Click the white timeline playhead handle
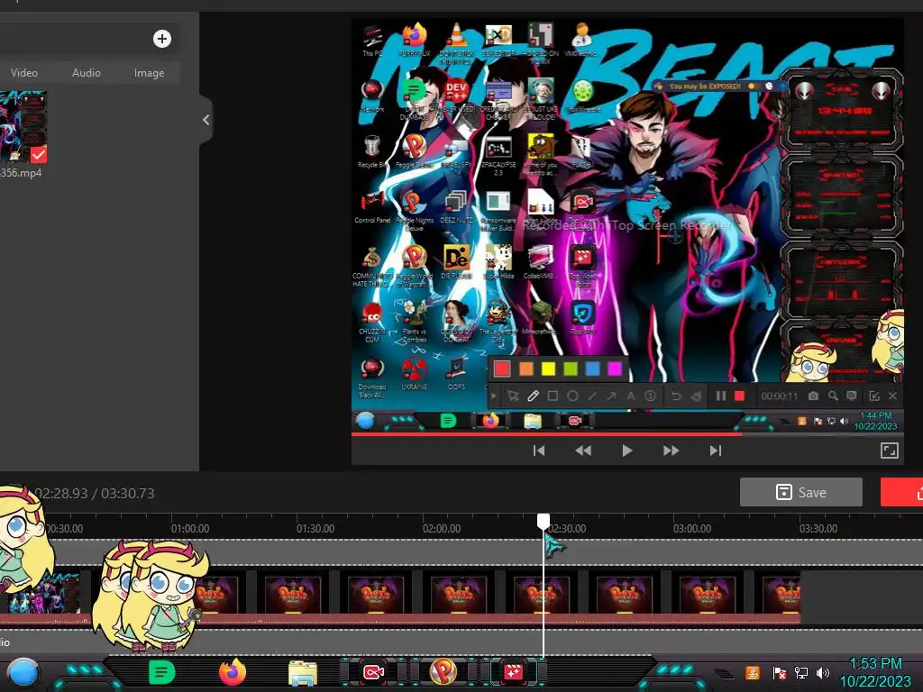The height and width of the screenshot is (692, 923). click(544, 520)
